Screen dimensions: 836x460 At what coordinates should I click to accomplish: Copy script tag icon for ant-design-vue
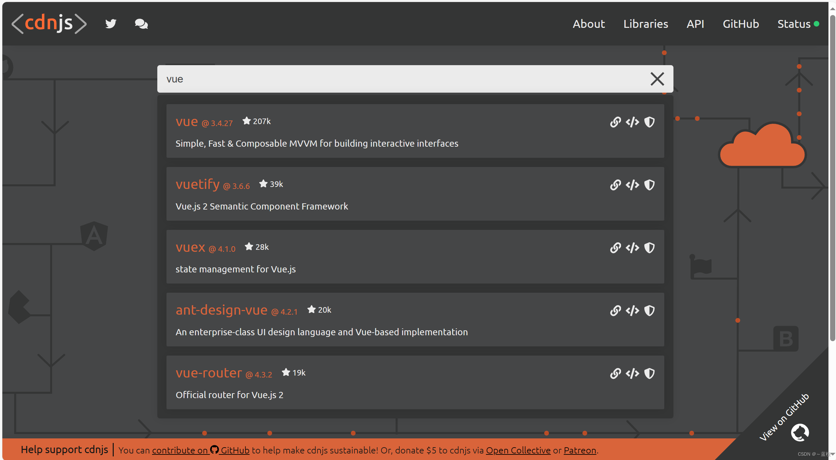(632, 310)
